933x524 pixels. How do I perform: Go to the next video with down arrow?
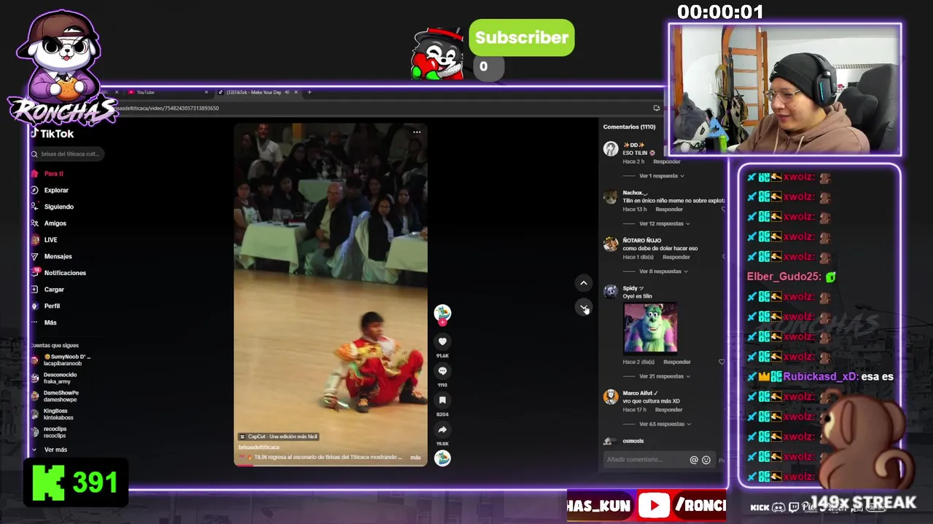(x=583, y=308)
